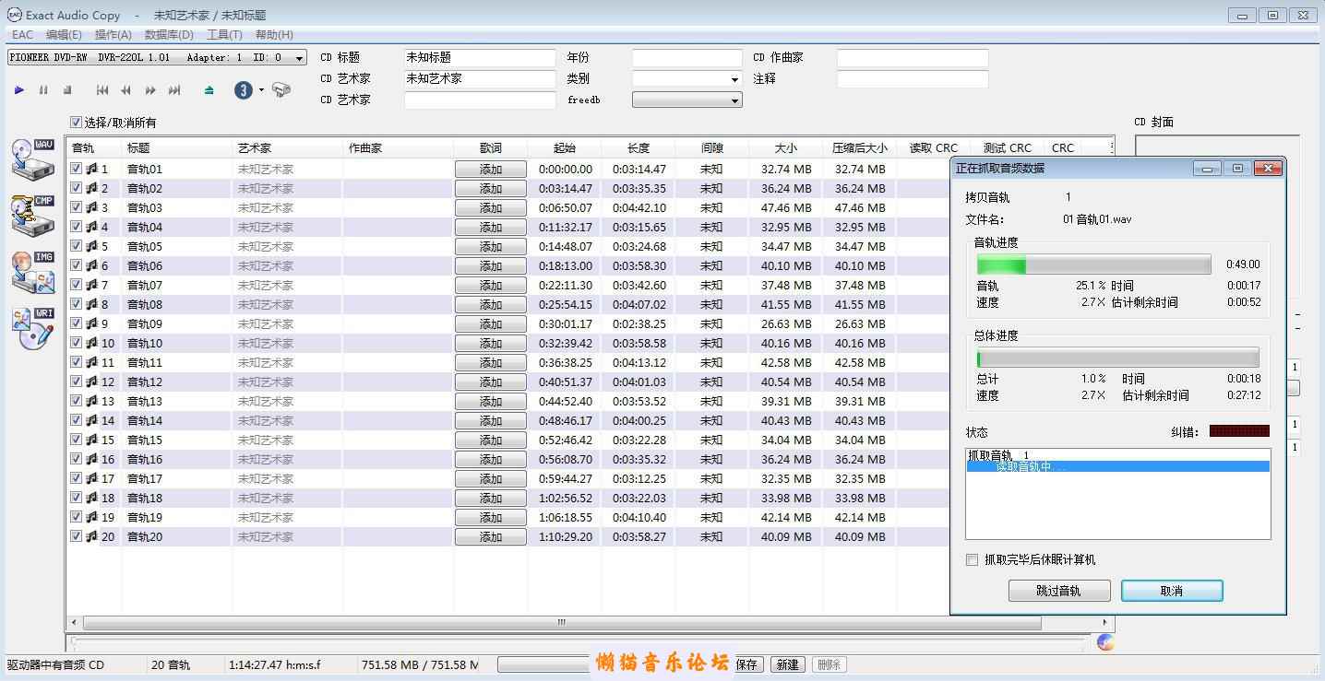Click the 注释 comment input field
The height and width of the screenshot is (681, 1325).
click(913, 79)
